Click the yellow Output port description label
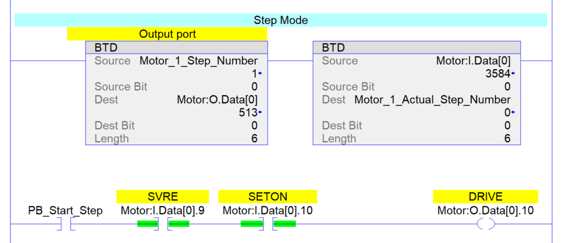Viewport: 561px width, 243px height. tap(167, 34)
